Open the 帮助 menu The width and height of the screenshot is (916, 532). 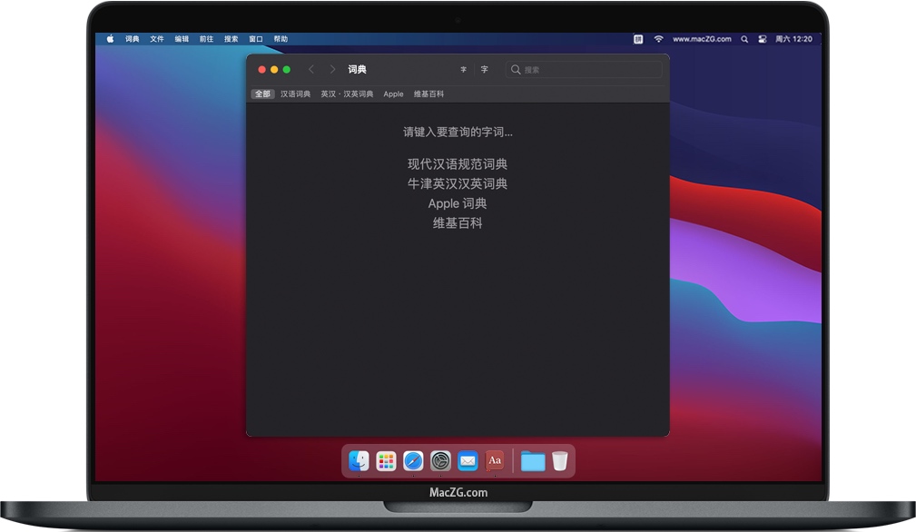click(x=281, y=38)
